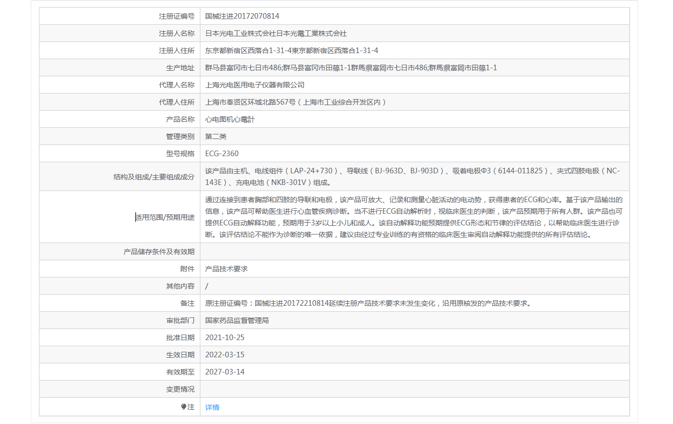Click the 审批部门 label

pos(180,320)
